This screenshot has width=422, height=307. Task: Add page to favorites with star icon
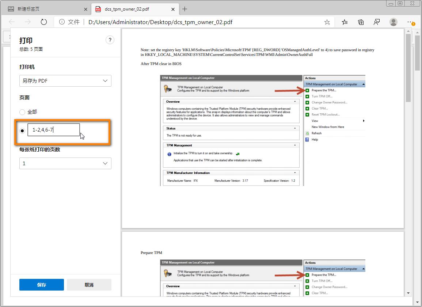click(327, 22)
